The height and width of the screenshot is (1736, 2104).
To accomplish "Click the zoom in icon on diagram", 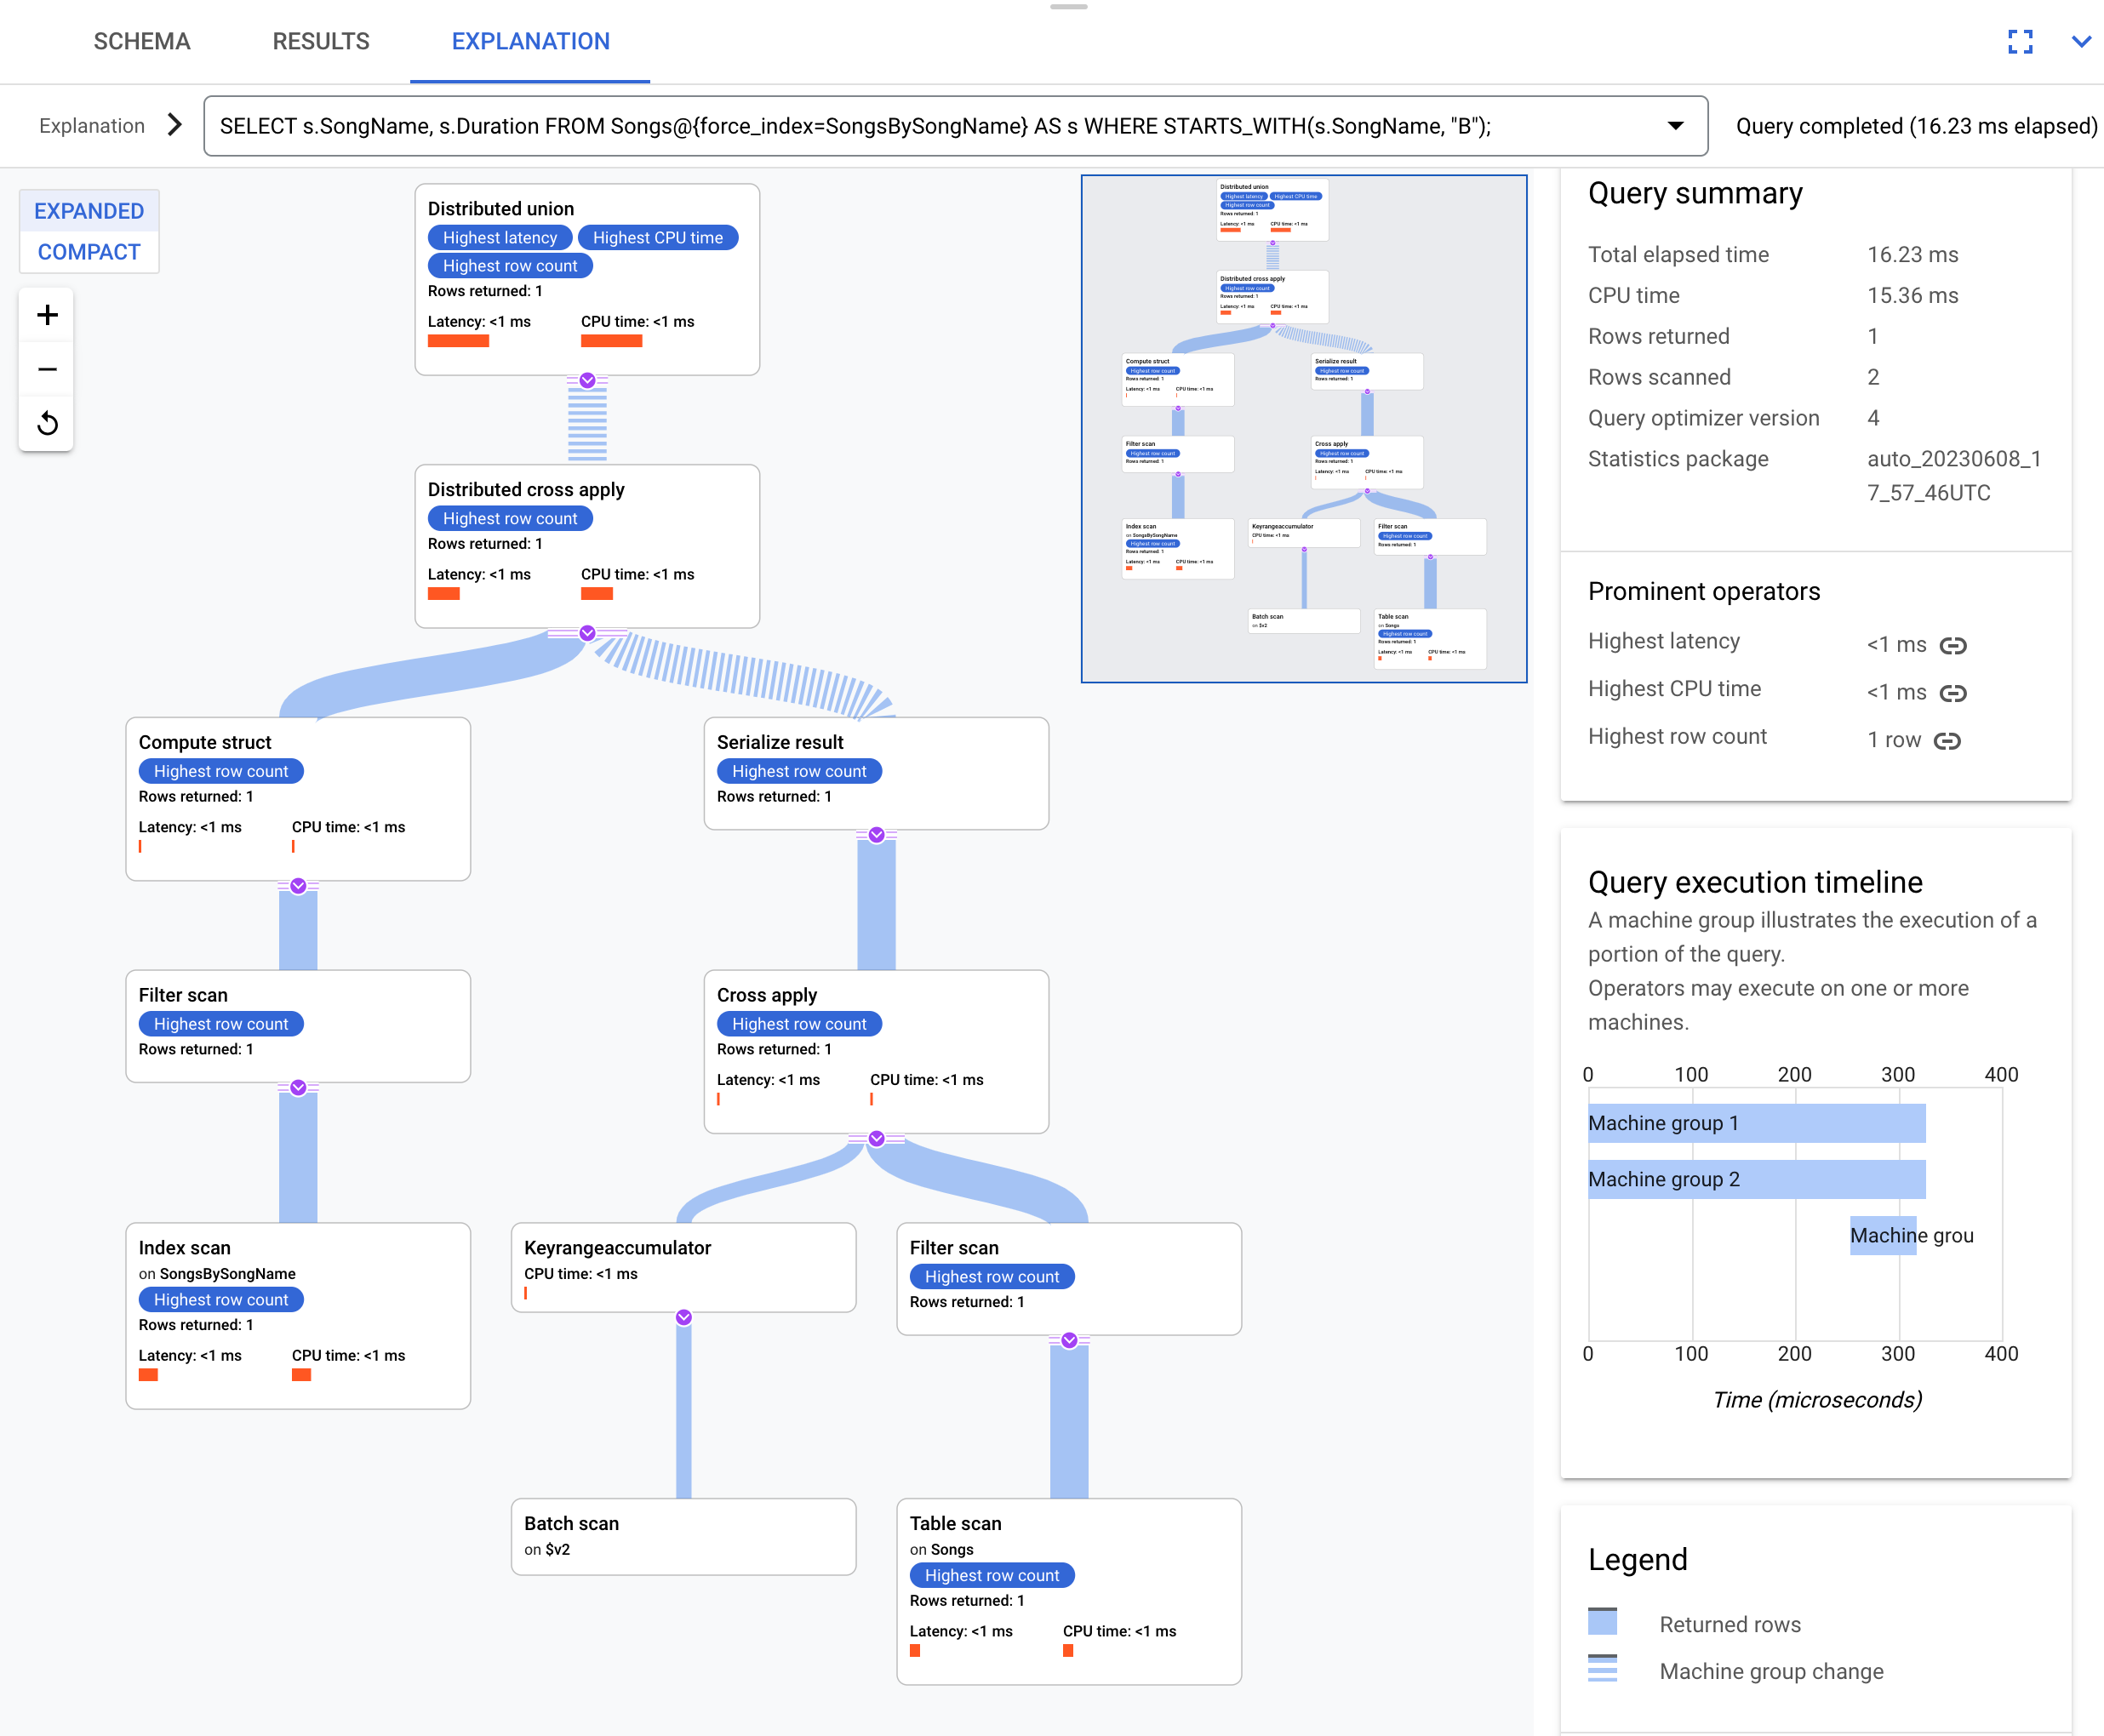I will click(x=47, y=314).
